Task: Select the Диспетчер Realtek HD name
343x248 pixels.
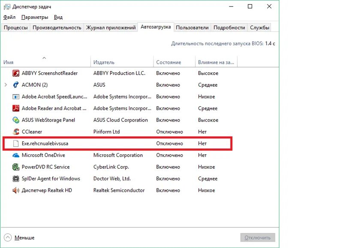Action: [x=47, y=190]
